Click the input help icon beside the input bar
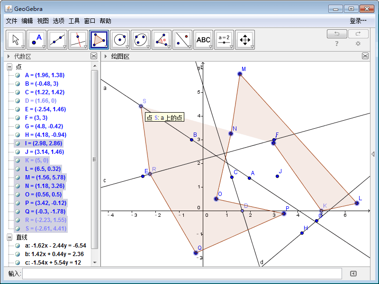The height and width of the screenshot is (284, 379). [x=353, y=274]
